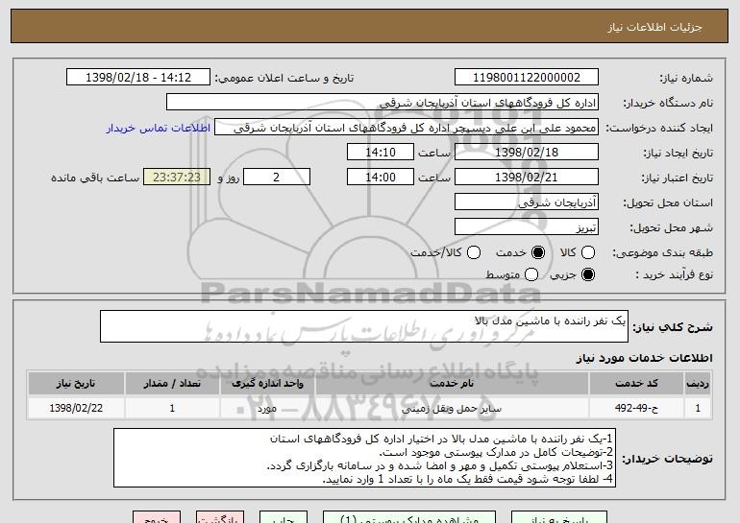The width and height of the screenshot is (740, 523).
Task: Select the خدمت category radio button
Action: 538,253
